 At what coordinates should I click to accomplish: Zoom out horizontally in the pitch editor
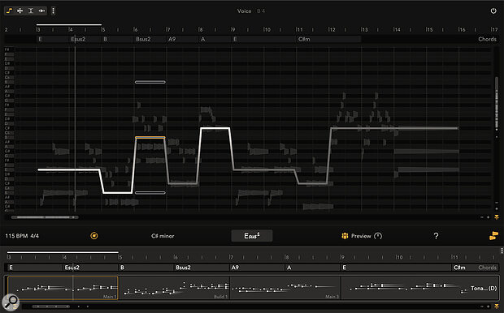tap(482, 217)
